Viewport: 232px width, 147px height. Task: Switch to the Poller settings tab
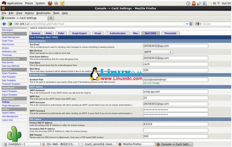coord(61,33)
